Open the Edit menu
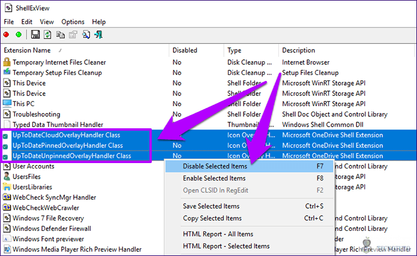The width and height of the screenshot is (417, 256). tap(27, 22)
